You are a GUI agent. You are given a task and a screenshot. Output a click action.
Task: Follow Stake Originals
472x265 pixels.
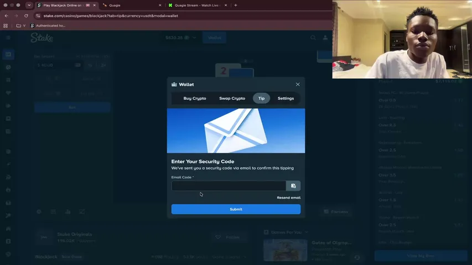229,237
